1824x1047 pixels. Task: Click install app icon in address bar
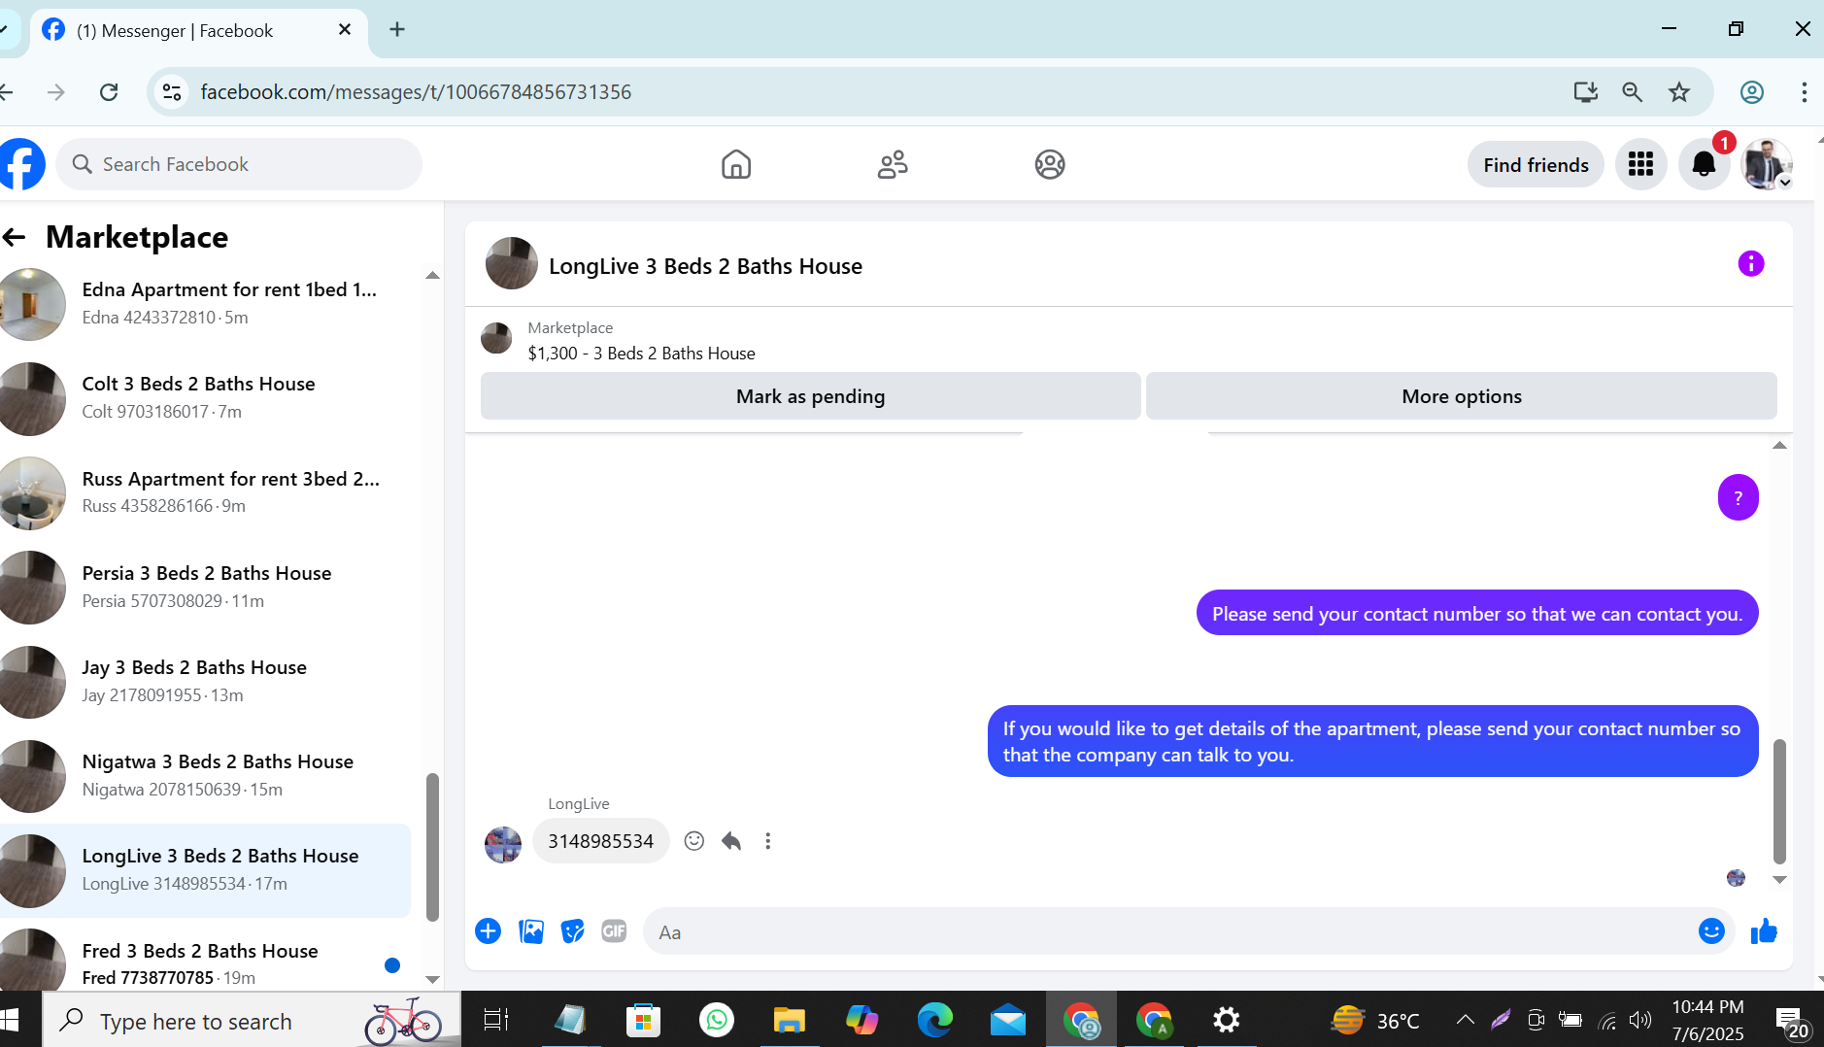tap(1586, 92)
